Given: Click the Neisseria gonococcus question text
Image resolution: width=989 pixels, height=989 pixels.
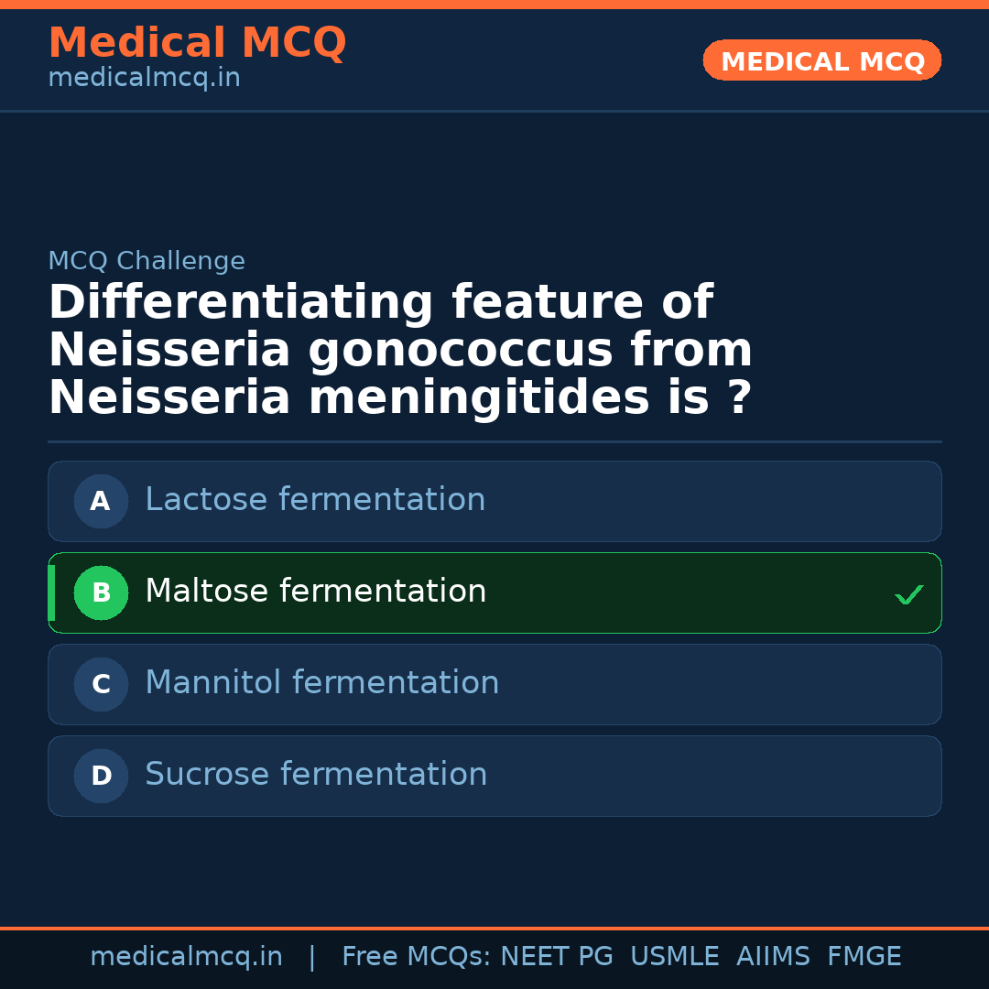Looking at the screenshot, I should tap(400, 351).
